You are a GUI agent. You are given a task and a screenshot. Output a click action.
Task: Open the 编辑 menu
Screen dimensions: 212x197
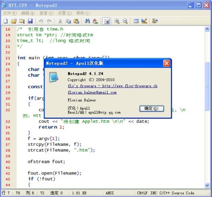pos(28,13)
